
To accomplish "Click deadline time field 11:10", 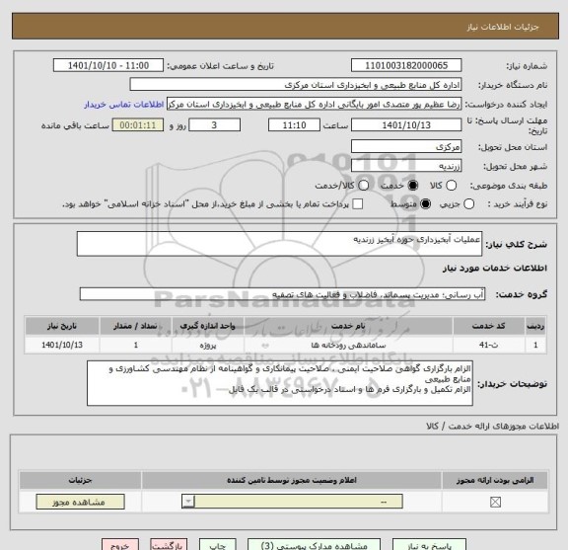I will coord(294,125).
